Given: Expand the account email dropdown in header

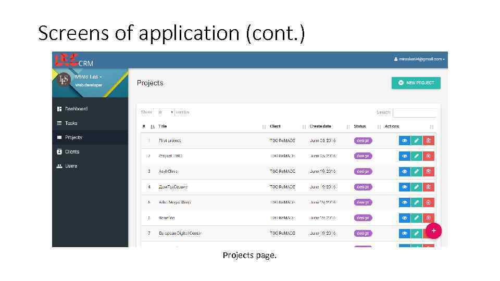Looking at the screenshot, I should 419,59.
